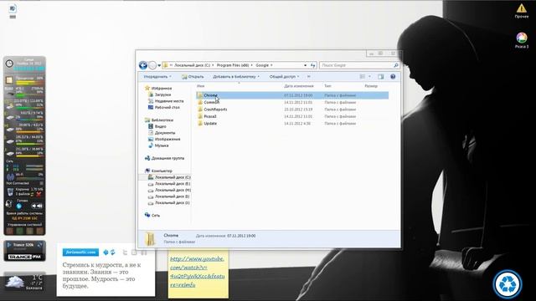
Task: Click the forismatic.com label on quote gadget
Action: (80, 253)
